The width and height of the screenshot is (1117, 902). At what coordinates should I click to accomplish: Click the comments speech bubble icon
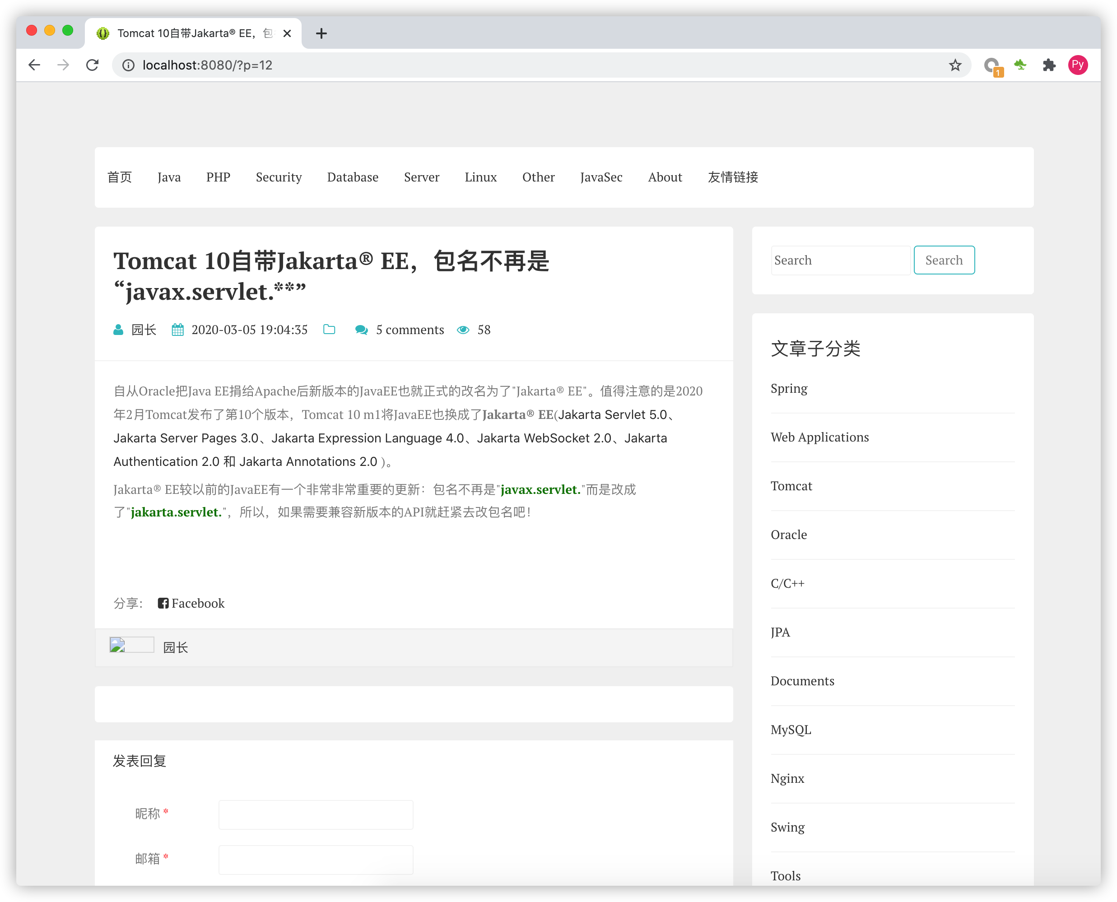click(x=362, y=330)
